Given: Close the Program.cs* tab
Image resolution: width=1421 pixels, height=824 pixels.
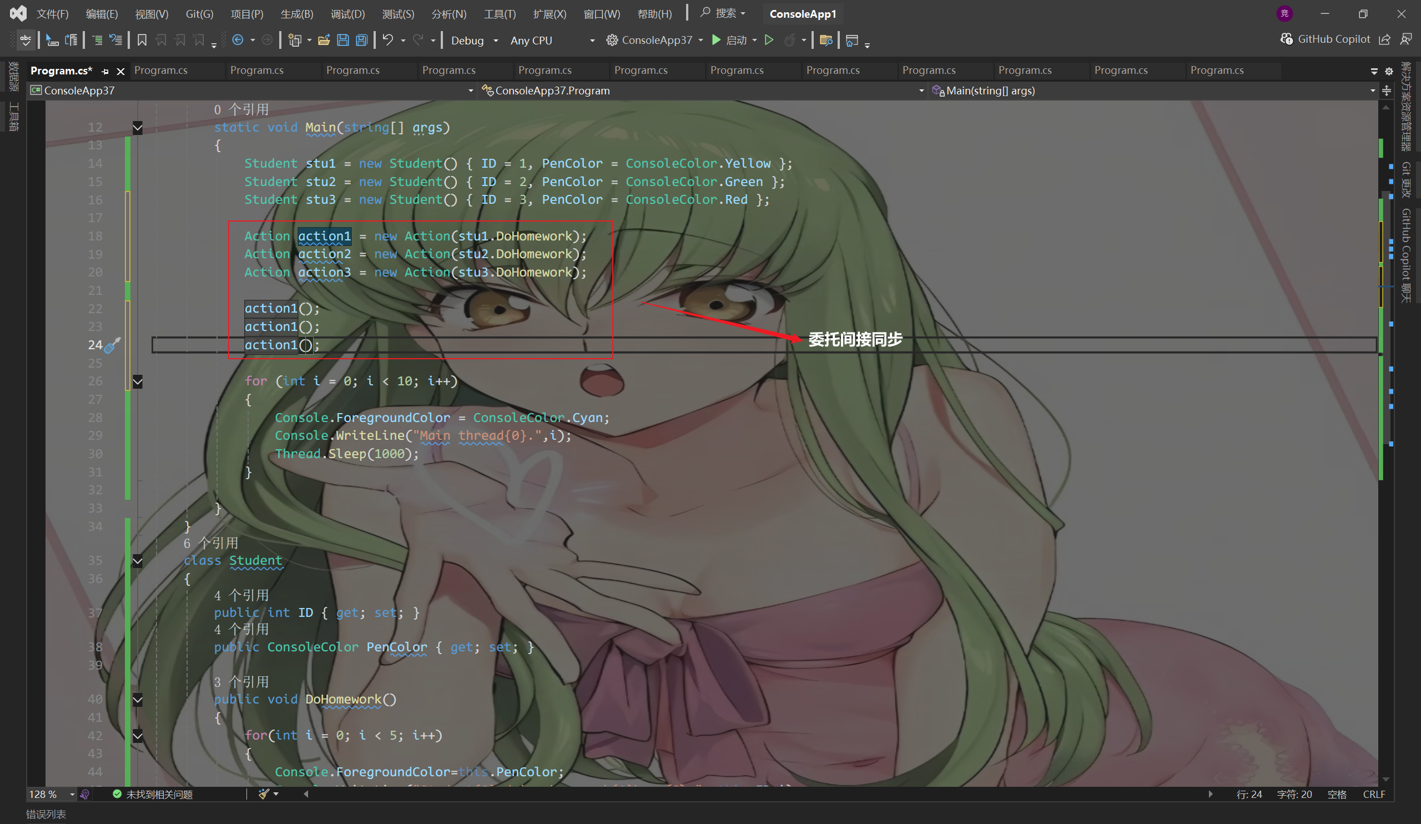Looking at the screenshot, I should (120, 71).
